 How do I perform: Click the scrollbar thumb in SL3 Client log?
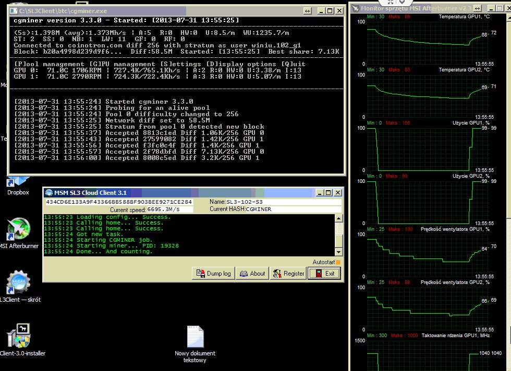[x=338, y=241]
